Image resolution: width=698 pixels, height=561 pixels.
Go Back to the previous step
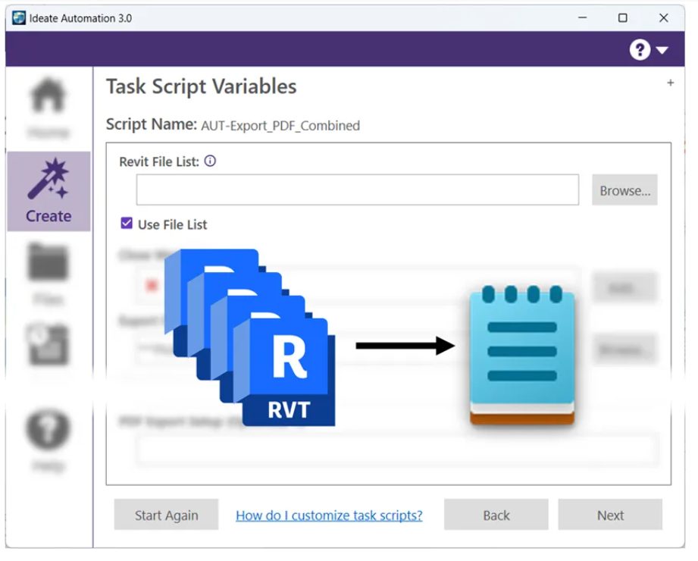coord(496,515)
